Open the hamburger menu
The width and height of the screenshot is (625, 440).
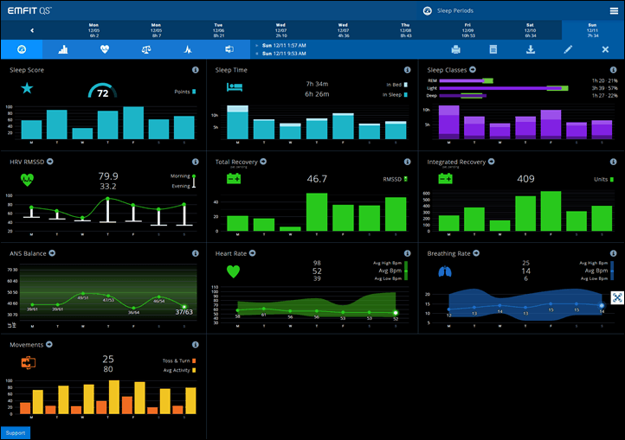coord(614,10)
